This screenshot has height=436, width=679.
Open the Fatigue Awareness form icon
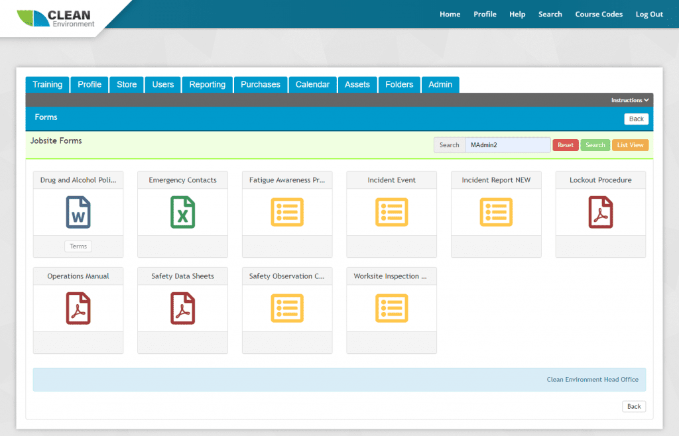click(286, 212)
